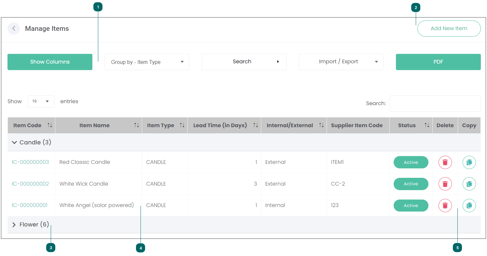The width and height of the screenshot is (487, 256).
Task: Focus the table Search input field
Action: tap(435, 104)
